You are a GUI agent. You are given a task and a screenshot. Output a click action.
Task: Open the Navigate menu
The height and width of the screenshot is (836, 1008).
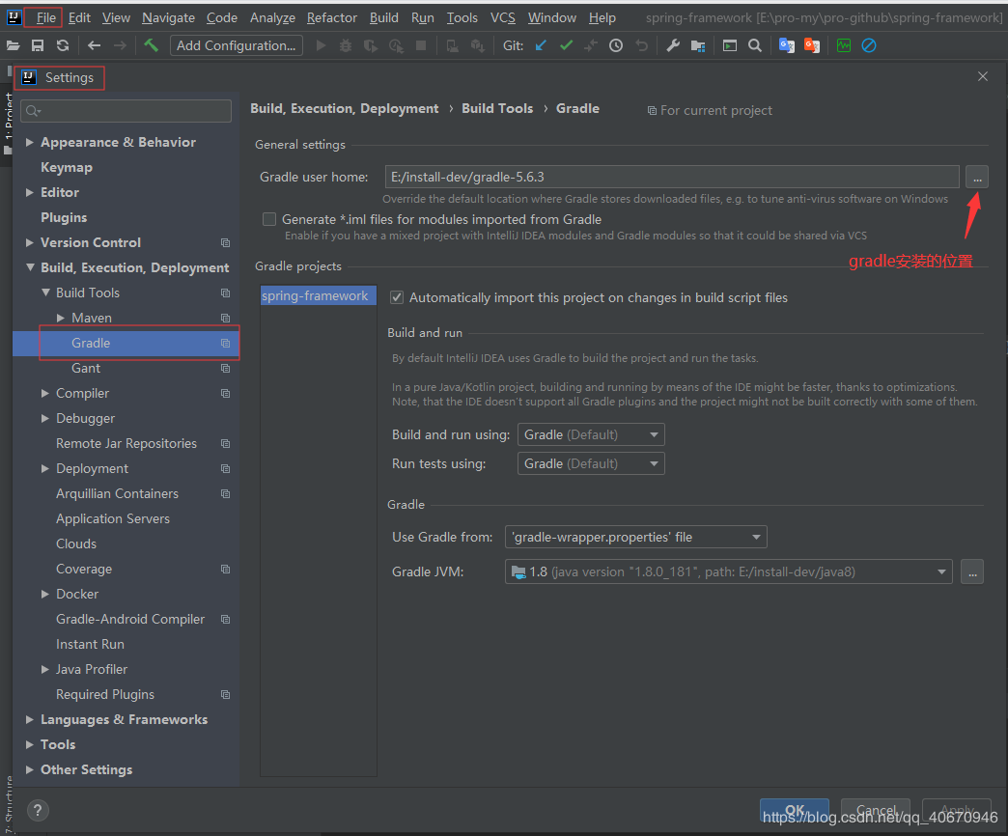tap(168, 17)
